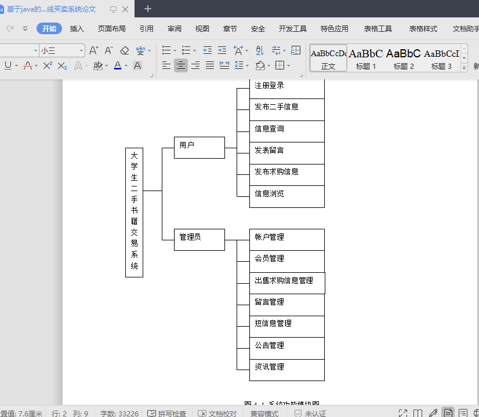Clear formatting with eraser icon
This screenshot has width=479, height=417.
point(124,50)
